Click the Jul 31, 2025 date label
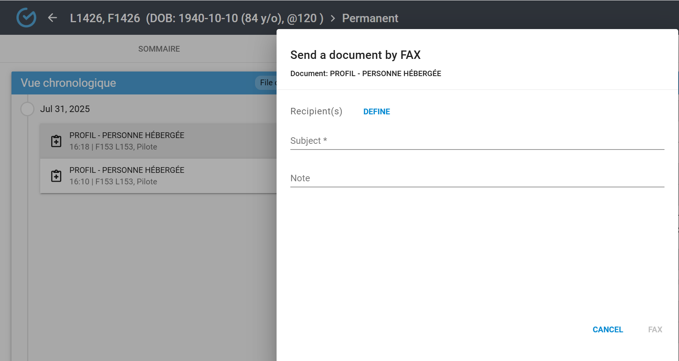The image size is (679, 361). (x=65, y=109)
